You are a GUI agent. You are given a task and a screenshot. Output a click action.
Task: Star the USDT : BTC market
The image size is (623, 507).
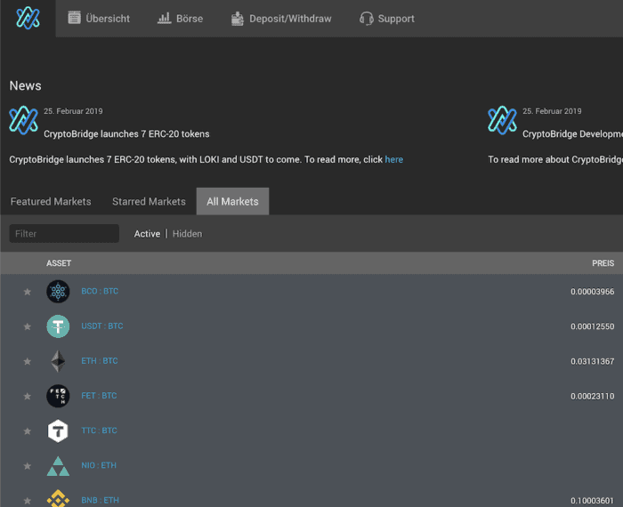(x=27, y=326)
